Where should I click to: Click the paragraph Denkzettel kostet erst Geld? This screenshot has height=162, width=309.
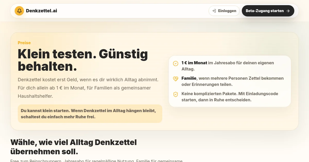click(88, 88)
